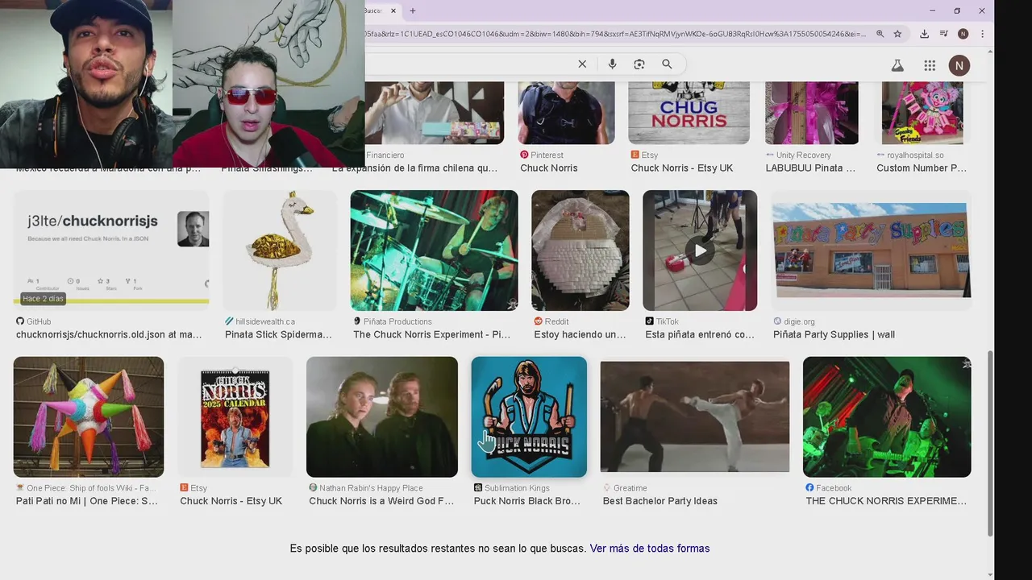Open 'Estoy haciendo un...' Reddit title

(x=580, y=334)
